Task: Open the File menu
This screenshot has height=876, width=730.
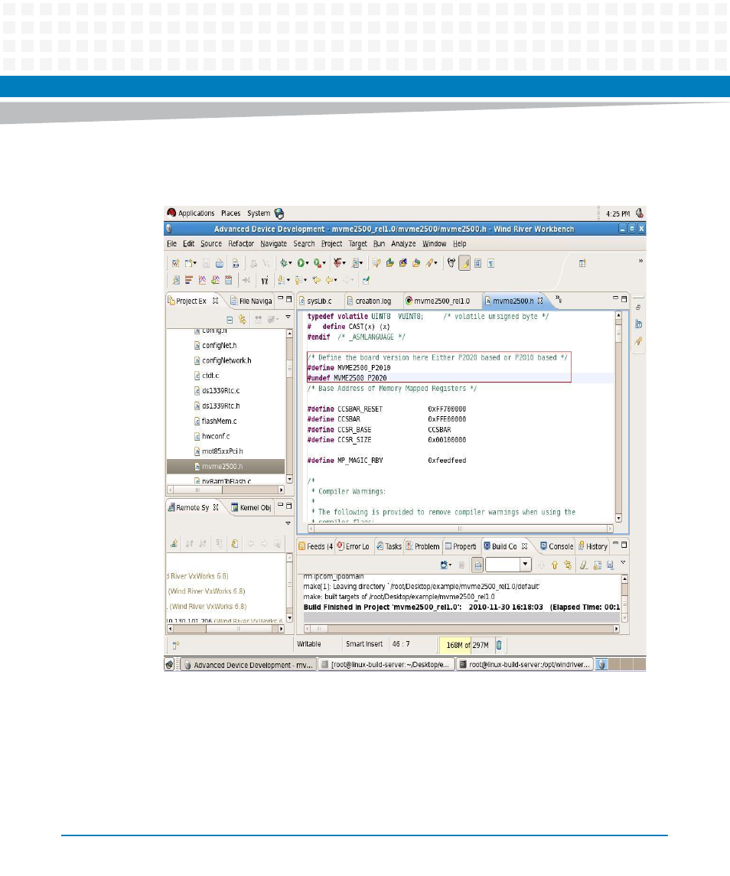Action: tap(171, 243)
